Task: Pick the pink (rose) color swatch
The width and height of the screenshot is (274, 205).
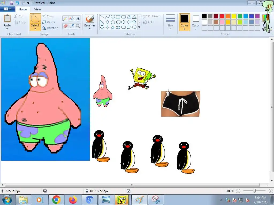Action: click(x=222, y=22)
